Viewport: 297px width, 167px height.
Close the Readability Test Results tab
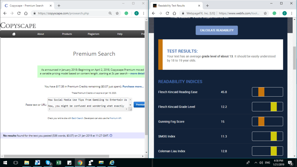point(199,6)
